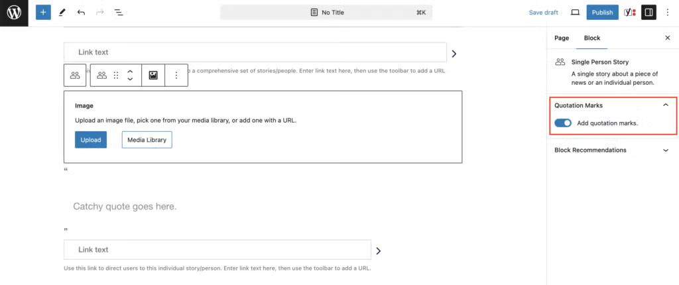Open editor Options three-dot menu

coord(668,13)
